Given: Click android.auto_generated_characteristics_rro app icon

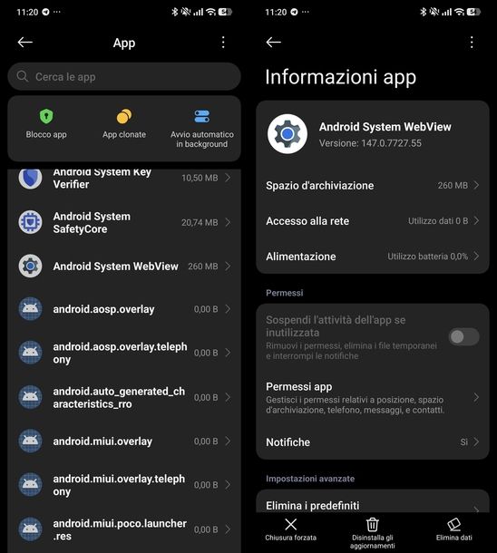Looking at the screenshot, I should (30, 397).
